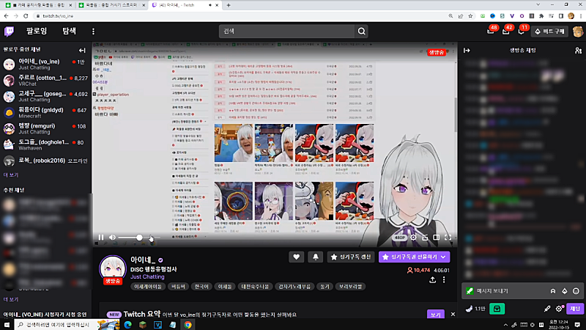Toggle theatre mode in player
This screenshot has width=586, height=330.
click(436, 237)
